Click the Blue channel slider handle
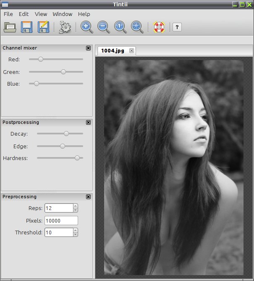Viewport: 254px width, 281px height. [37, 84]
